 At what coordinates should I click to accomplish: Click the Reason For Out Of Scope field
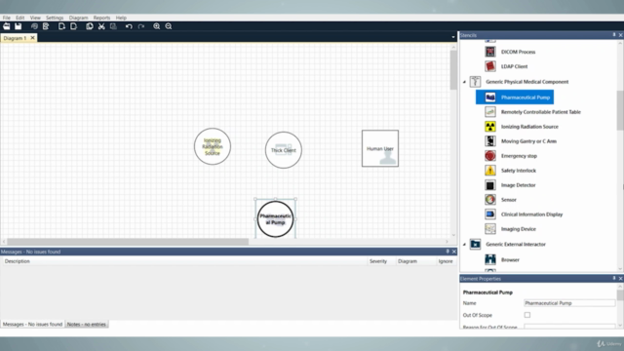click(x=569, y=327)
